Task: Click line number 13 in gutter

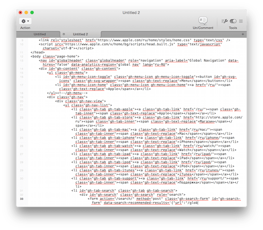Action: pyautogui.click(x=22, y=61)
